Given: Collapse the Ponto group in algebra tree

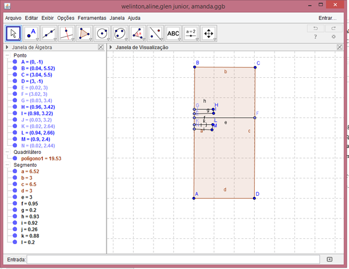Looking at the screenshot, I should pos(7,55).
